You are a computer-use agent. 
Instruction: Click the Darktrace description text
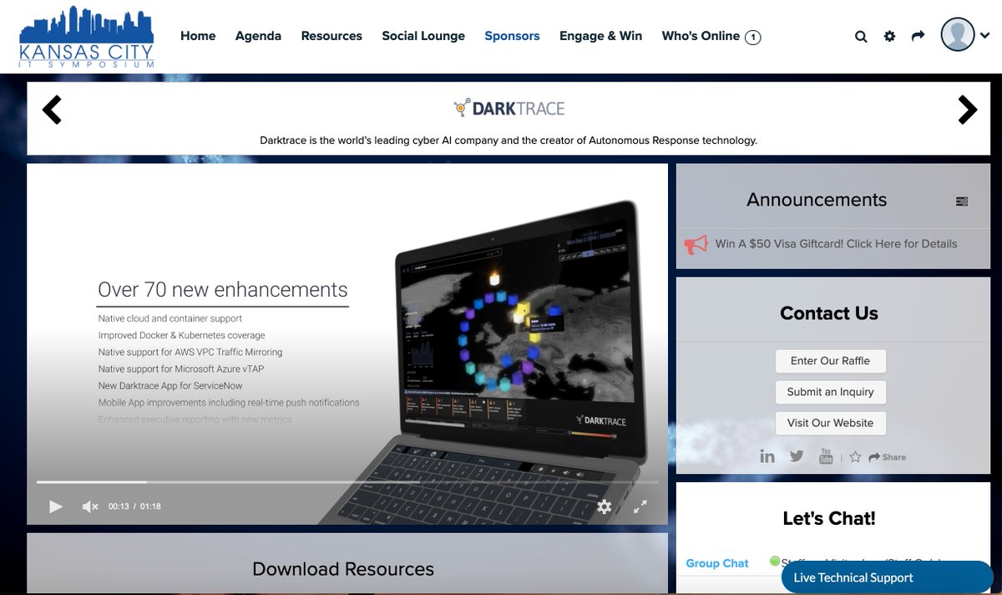(509, 140)
